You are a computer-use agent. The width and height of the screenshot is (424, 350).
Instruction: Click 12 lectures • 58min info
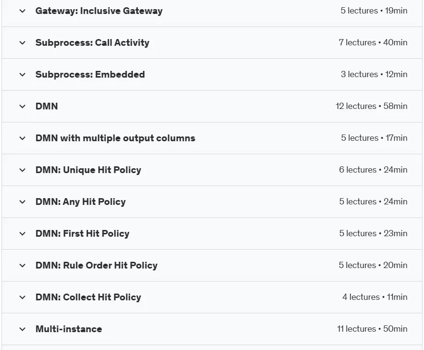(x=372, y=106)
